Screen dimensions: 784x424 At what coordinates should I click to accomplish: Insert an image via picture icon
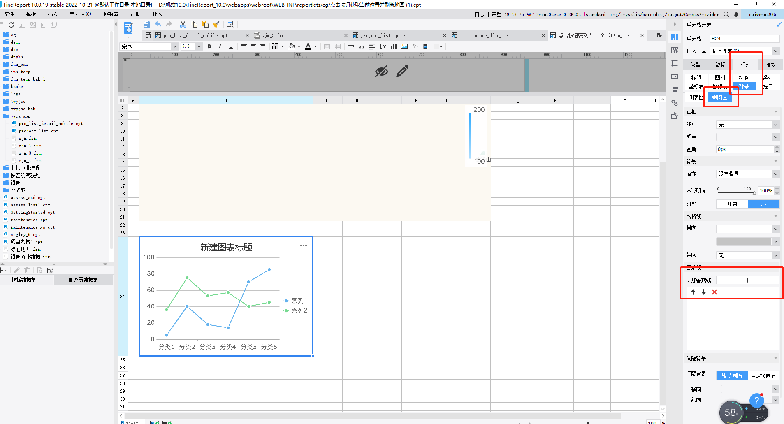404,46
